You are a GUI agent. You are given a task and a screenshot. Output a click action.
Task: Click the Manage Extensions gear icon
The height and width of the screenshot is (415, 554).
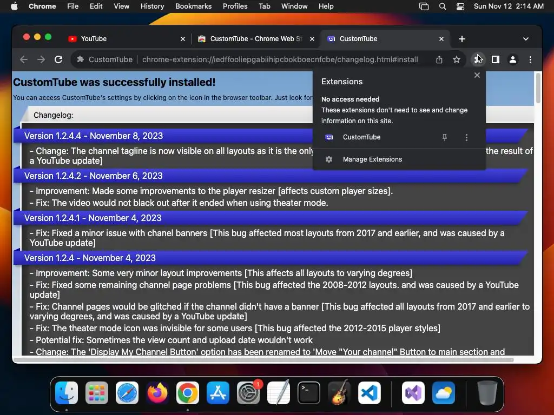tap(328, 159)
